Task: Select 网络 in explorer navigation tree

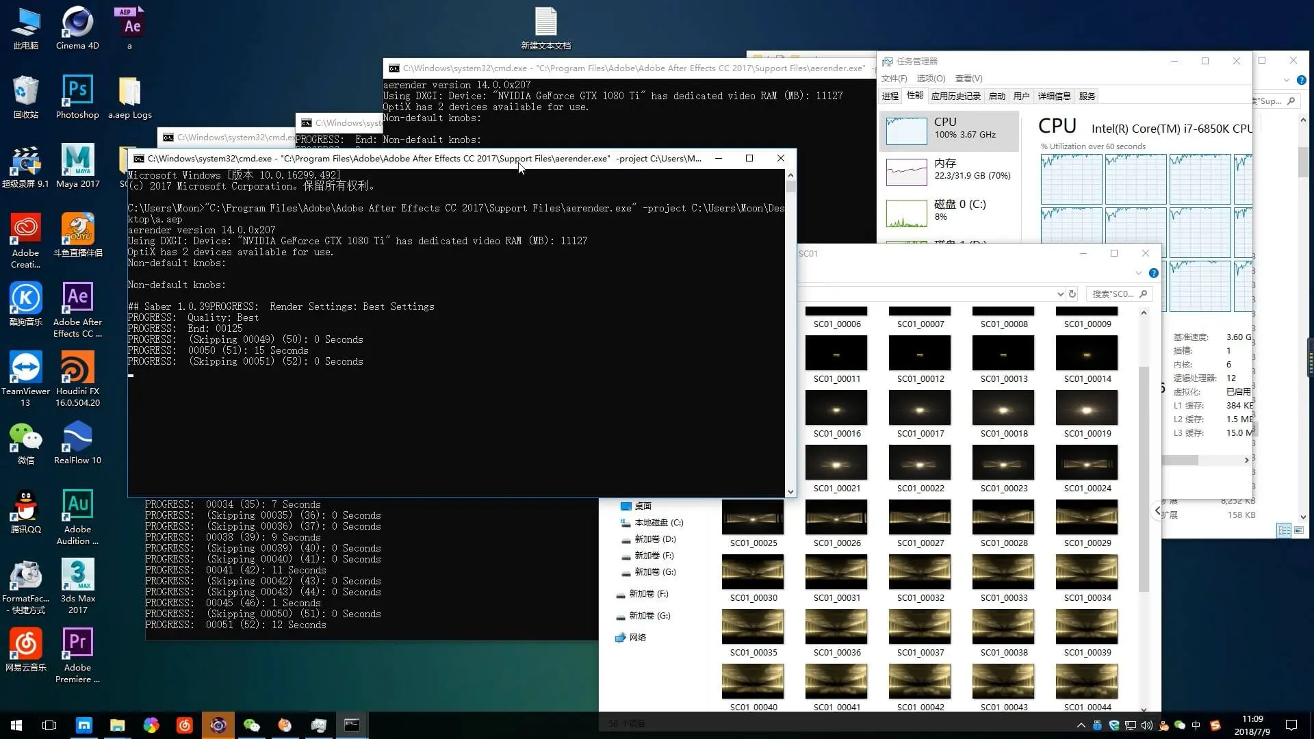Action: pos(630,638)
